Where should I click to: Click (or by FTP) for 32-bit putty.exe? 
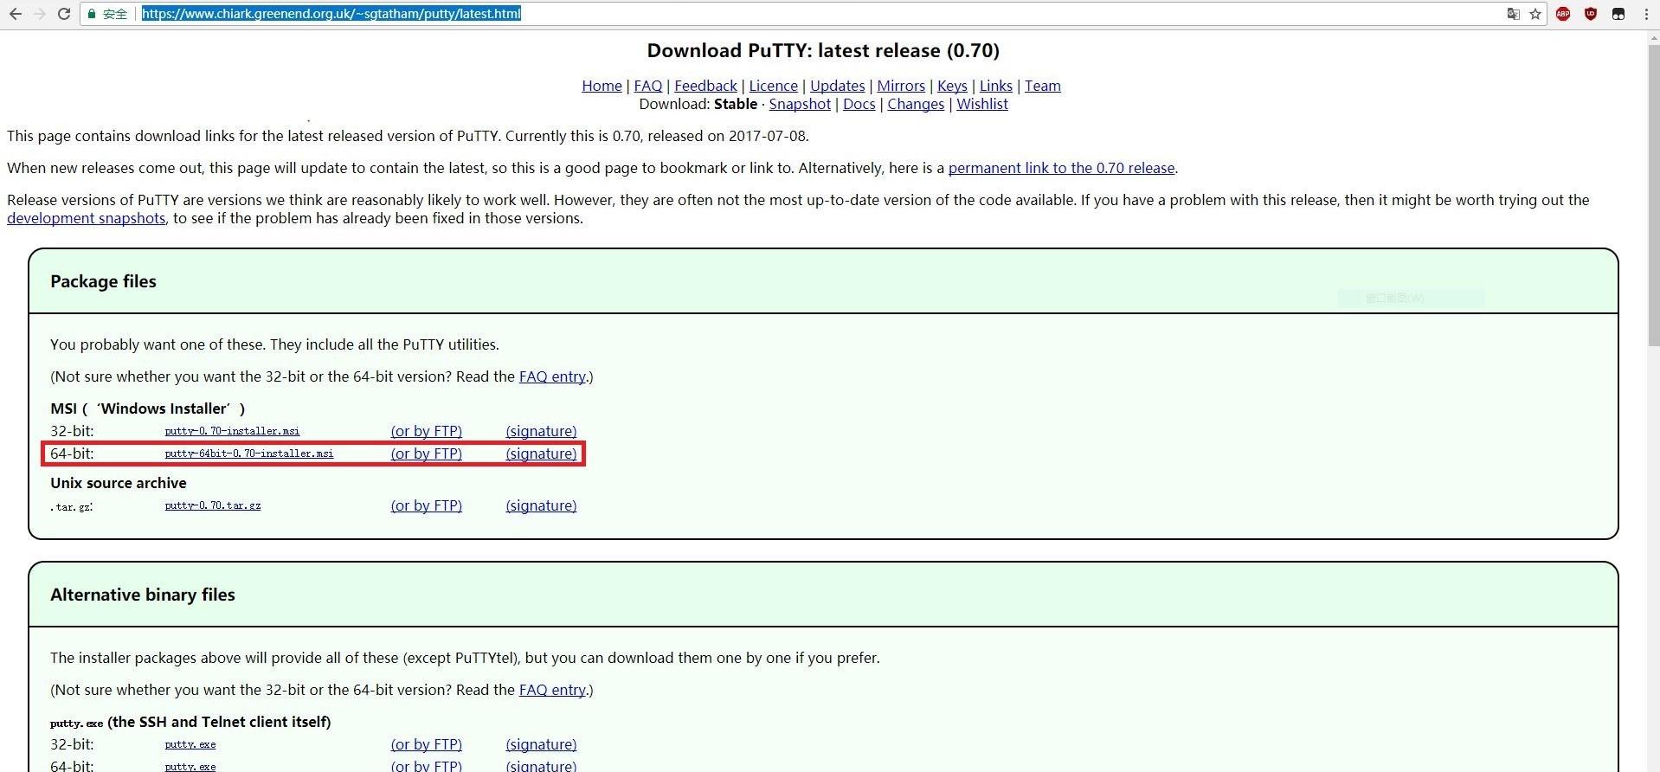tap(427, 744)
